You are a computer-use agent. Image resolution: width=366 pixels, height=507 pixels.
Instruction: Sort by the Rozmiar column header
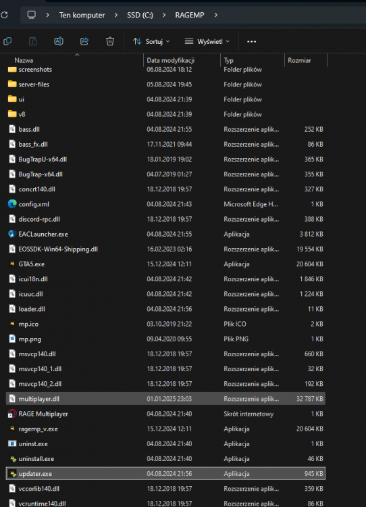point(299,60)
